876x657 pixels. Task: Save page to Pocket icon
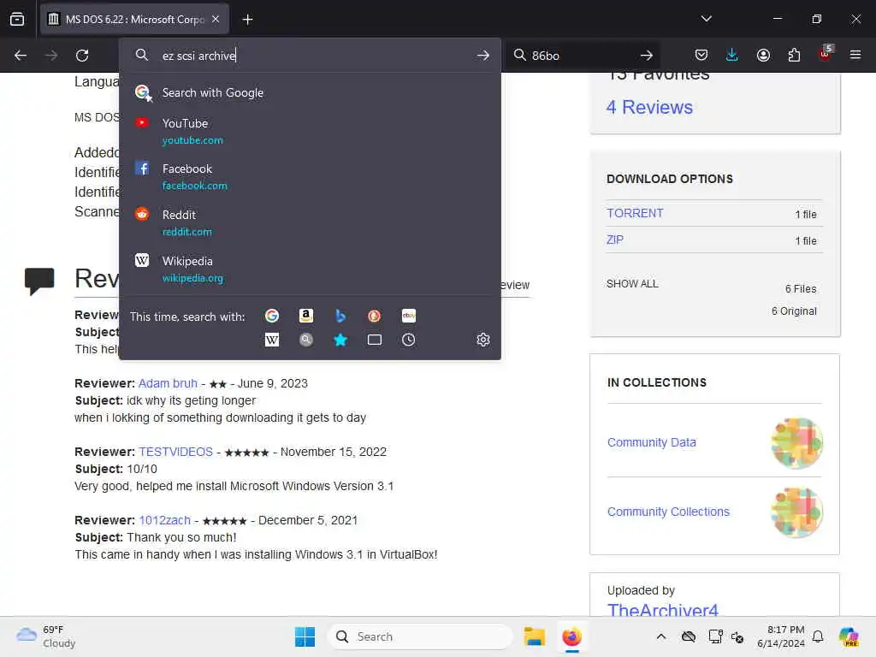701,55
